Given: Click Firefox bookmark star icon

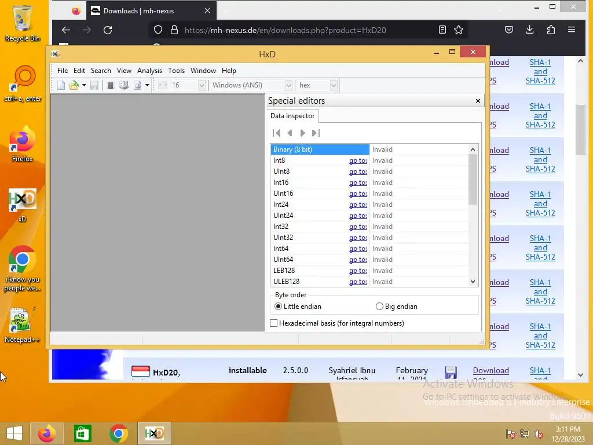Looking at the screenshot, I should (459, 30).
